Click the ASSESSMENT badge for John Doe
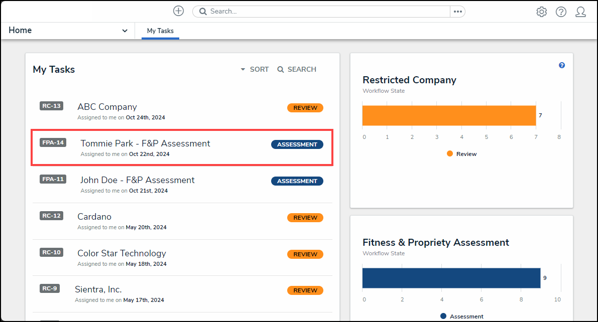 coord(297,181)
